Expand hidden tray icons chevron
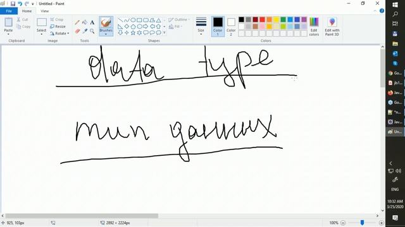Viewport: 405px width, 227px height. click(391, 163)
